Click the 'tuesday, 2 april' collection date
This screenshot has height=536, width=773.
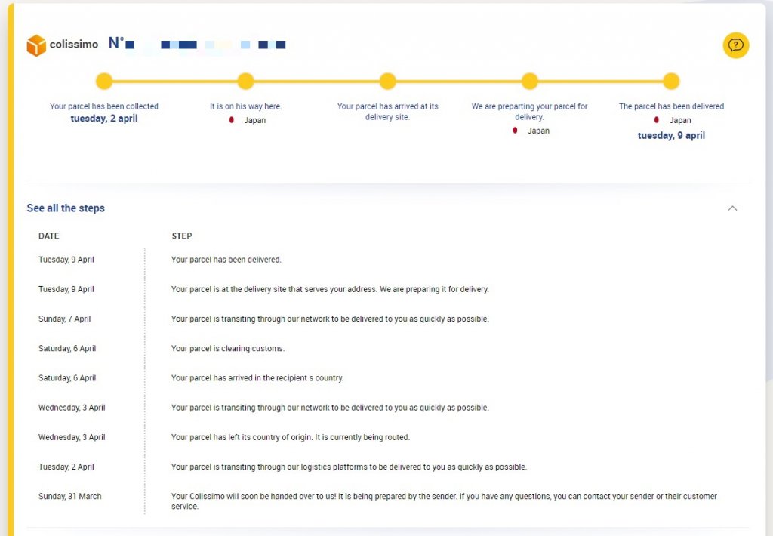pos(104,119)
